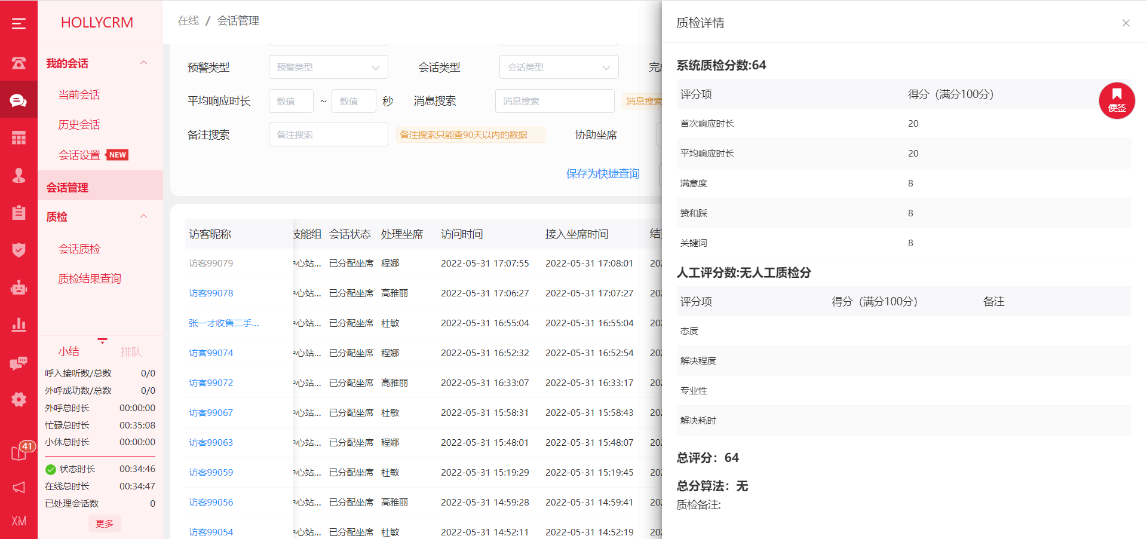Image resolution: width=1147 pixels, height=539 pixels.
Task: Open visitor 访客99059 link
Action: pyautogui.click(x=211, y=472)
